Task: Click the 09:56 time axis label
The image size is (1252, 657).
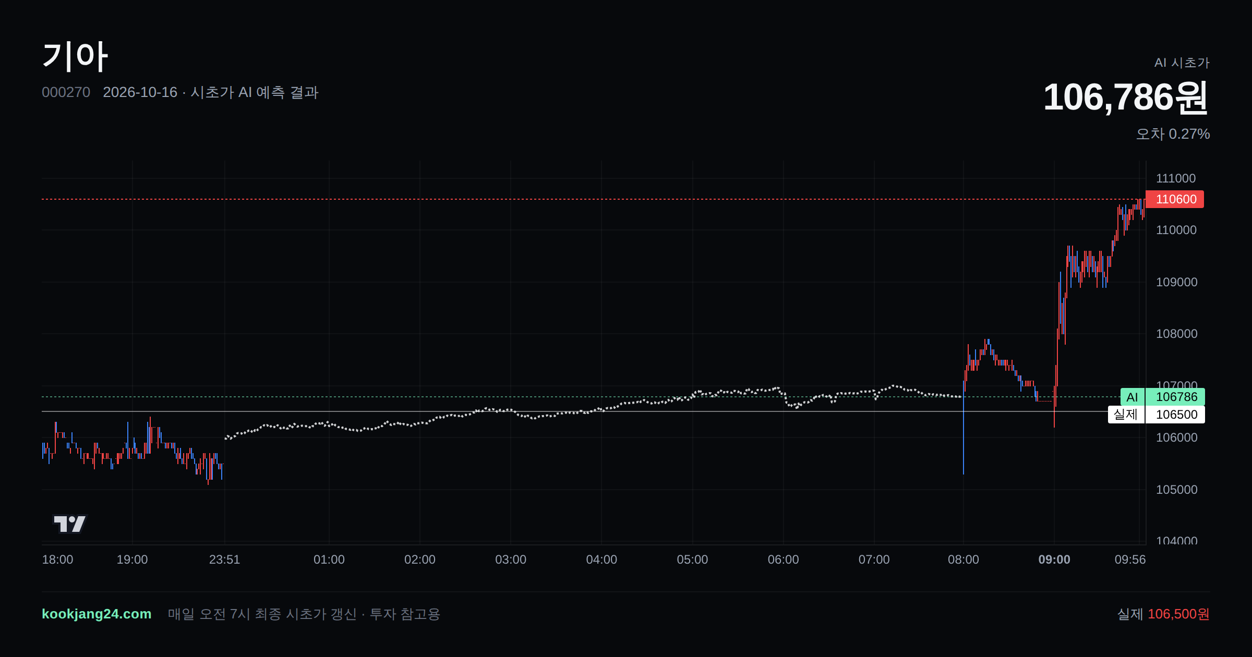Action: [1130, 559]
